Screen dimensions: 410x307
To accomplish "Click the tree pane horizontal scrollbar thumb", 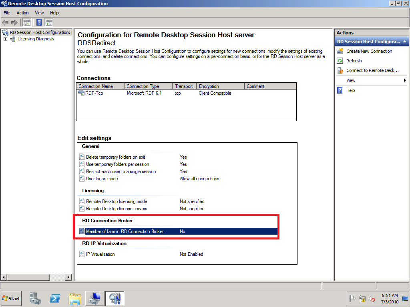I will [28, 277].
